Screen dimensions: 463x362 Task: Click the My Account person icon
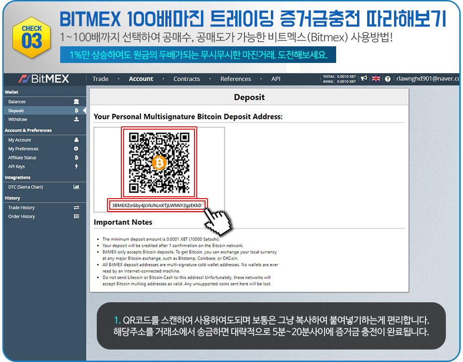[76, 140]
